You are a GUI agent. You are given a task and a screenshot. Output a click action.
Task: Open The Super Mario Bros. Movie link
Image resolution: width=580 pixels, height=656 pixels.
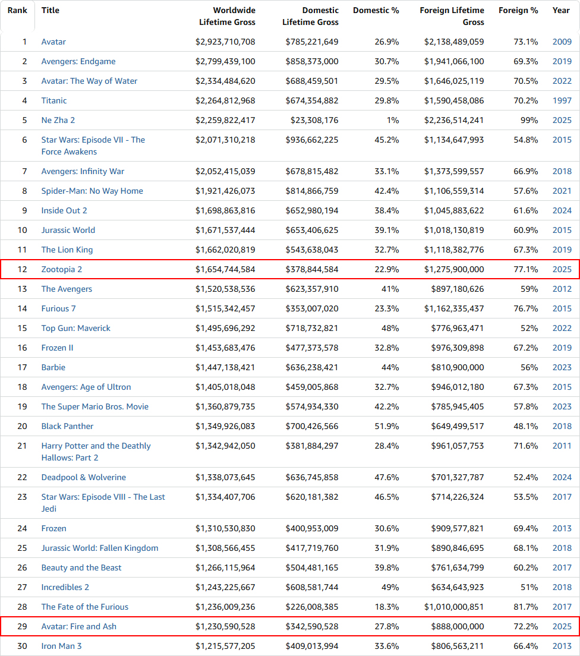(x=95, y=406)
